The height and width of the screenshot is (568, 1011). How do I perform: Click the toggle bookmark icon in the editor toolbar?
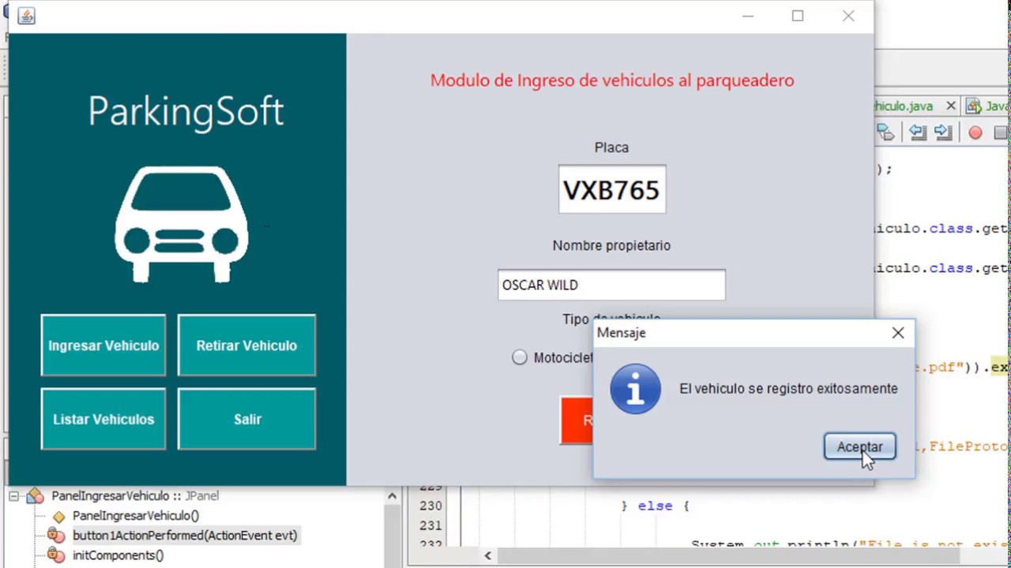[x=885, y=133]
